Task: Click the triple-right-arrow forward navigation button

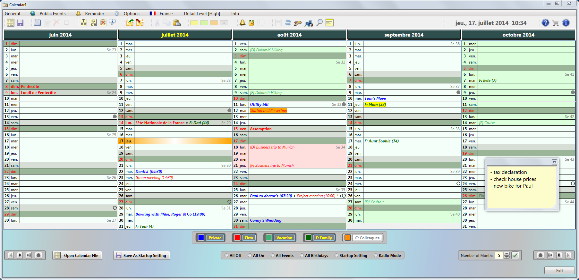Action: [550, 255]
